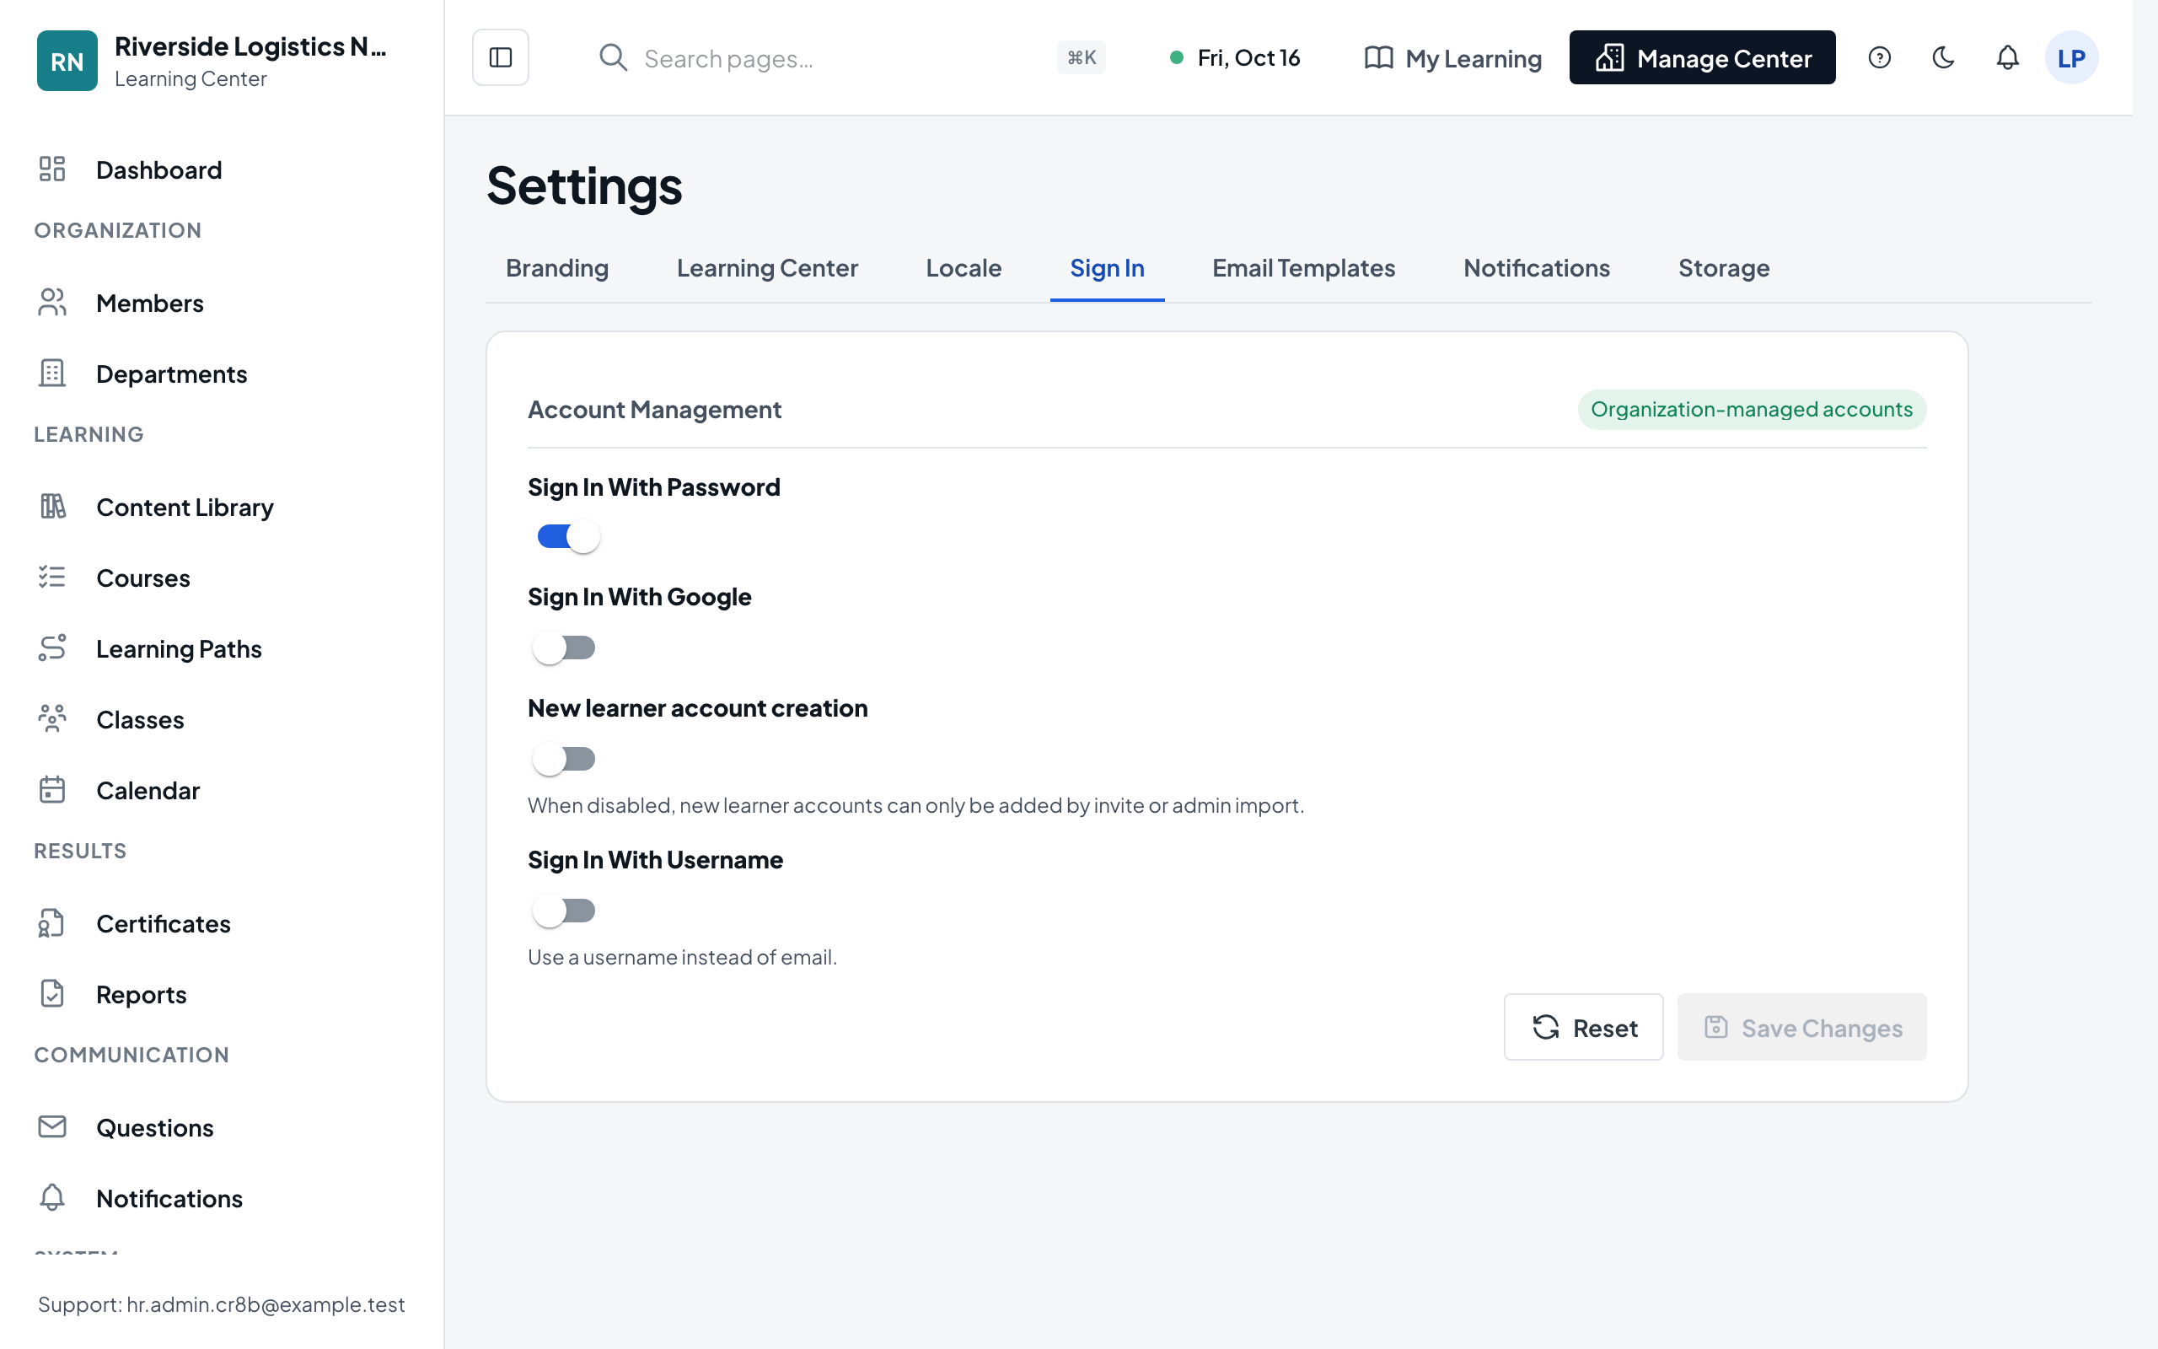2158x1349 pixels.
Task: Click the Dashboard grid icon in sidebar
Action: (52, 169)
